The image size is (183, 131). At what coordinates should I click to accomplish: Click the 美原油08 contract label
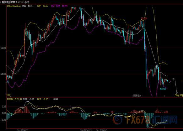click(137, 96)
